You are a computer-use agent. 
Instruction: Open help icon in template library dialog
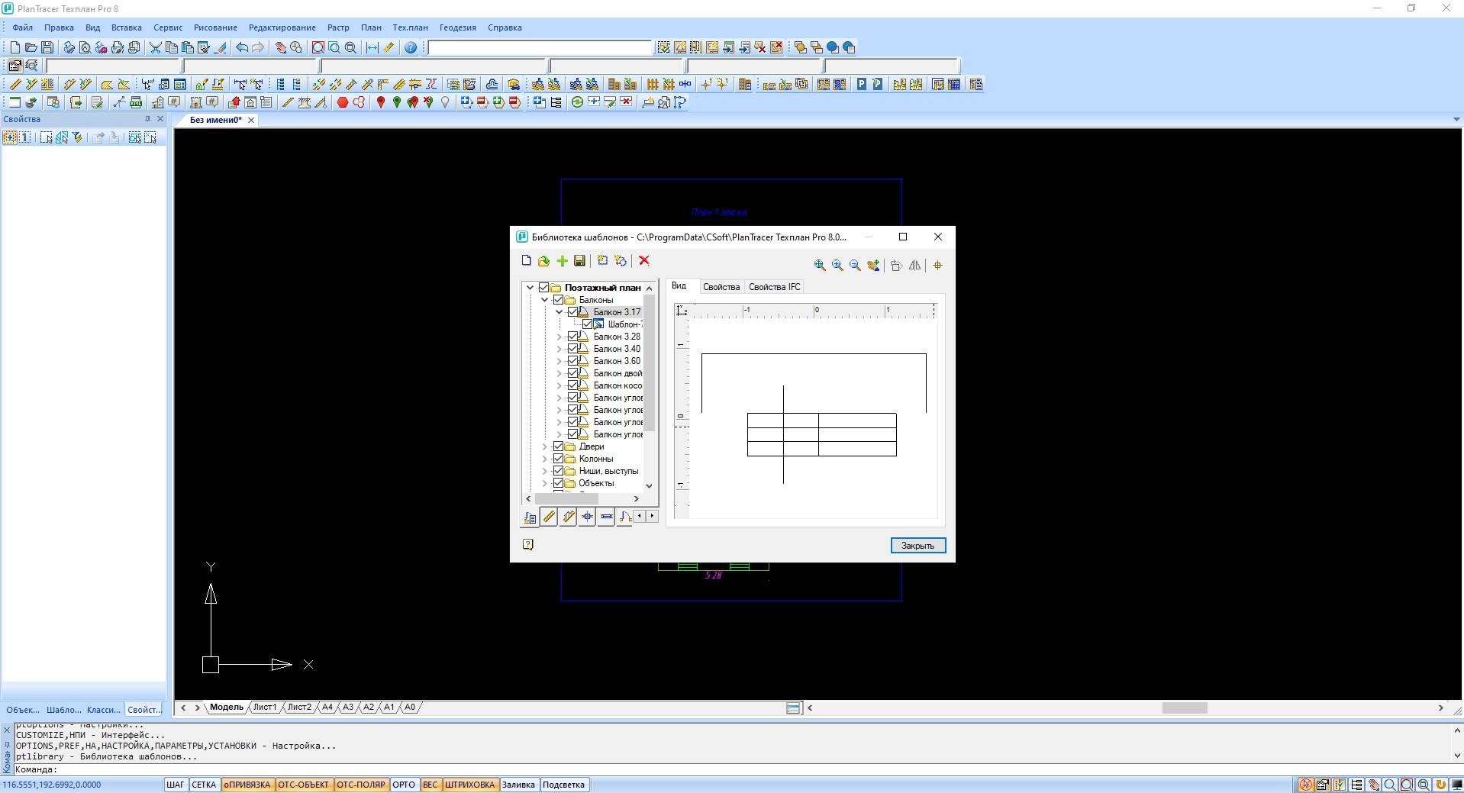(527, 544)
